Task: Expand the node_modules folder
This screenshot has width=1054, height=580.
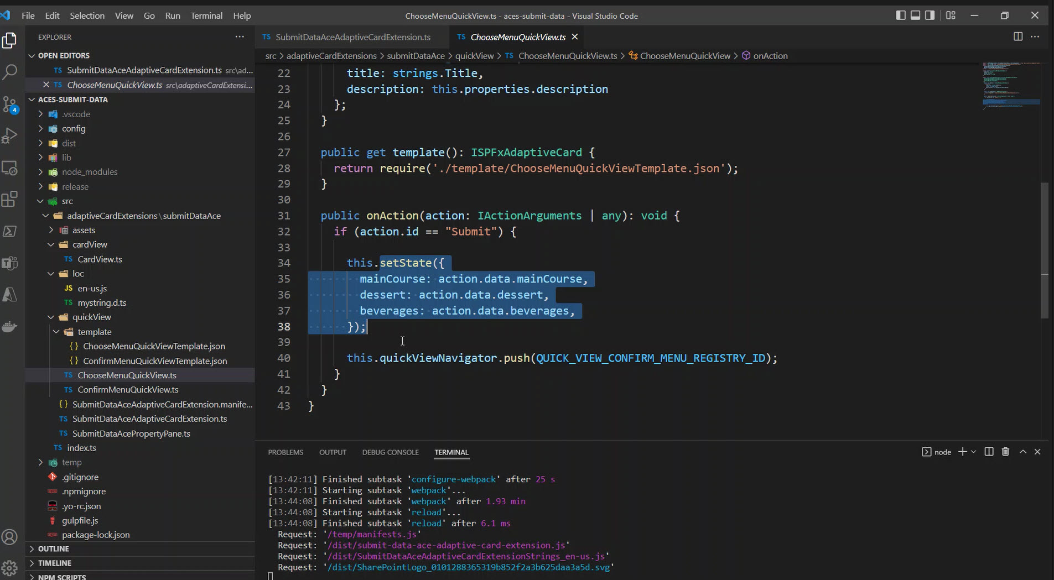Action: [x=89, y=172]
